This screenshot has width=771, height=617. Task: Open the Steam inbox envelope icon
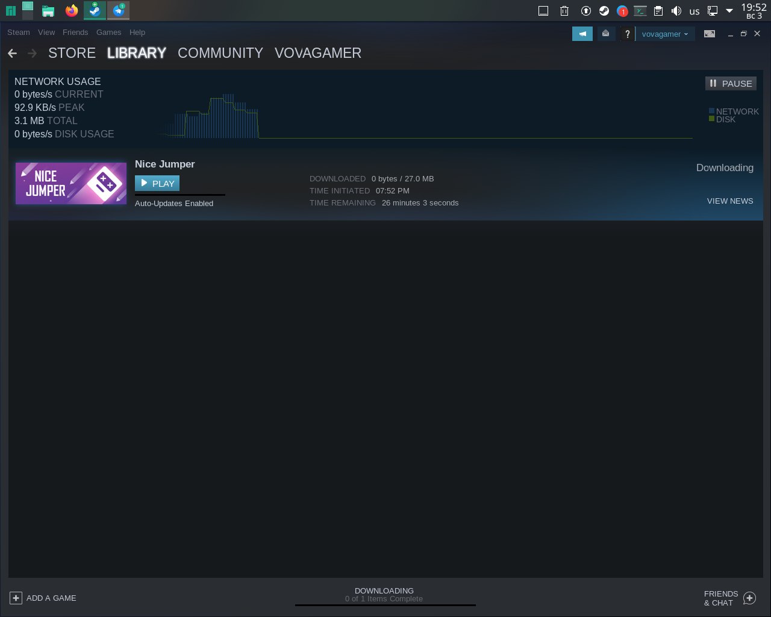605,34
